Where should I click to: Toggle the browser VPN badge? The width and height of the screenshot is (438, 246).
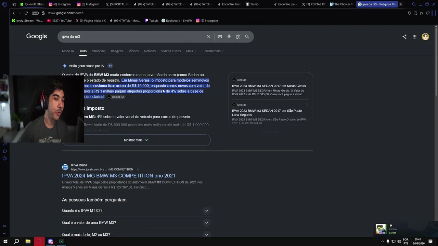tap(35, 13)
